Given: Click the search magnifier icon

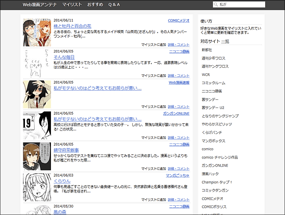Looking at the screenshot, I should 216,5.
